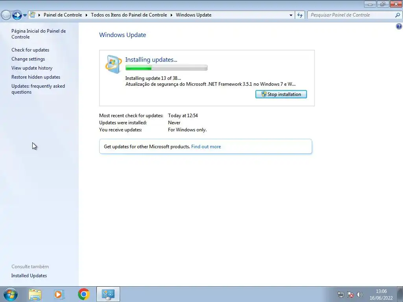
Task: Open the Action Center flag icon
Action: pyautogui.click(x=350, y=295)
